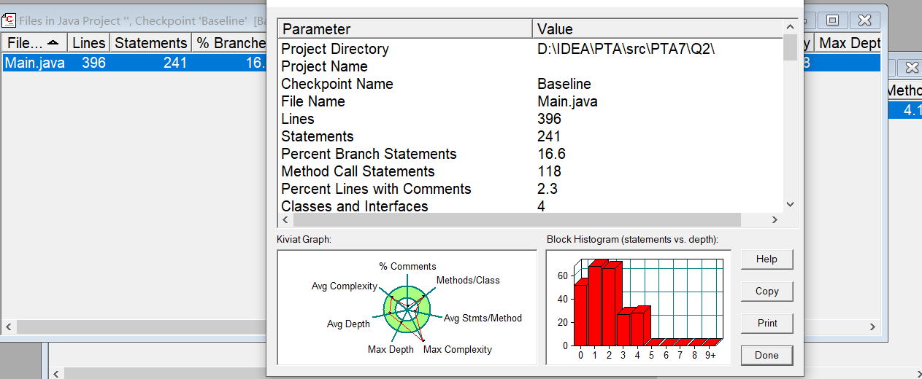Click the 241 statements cell in Files window

click(175, 63)
